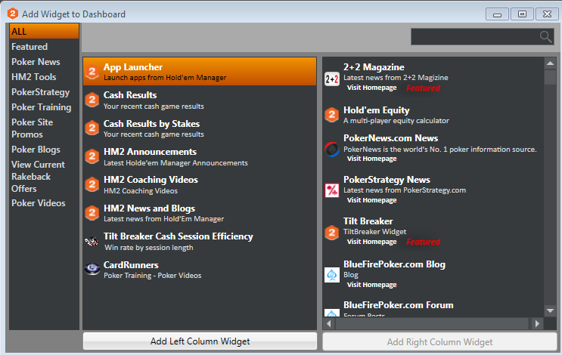Image resolution: width=562 pixels, height=355 pixels.
Task: Select the BlueFirePoker.com Blog title
Action: (394, 264)
